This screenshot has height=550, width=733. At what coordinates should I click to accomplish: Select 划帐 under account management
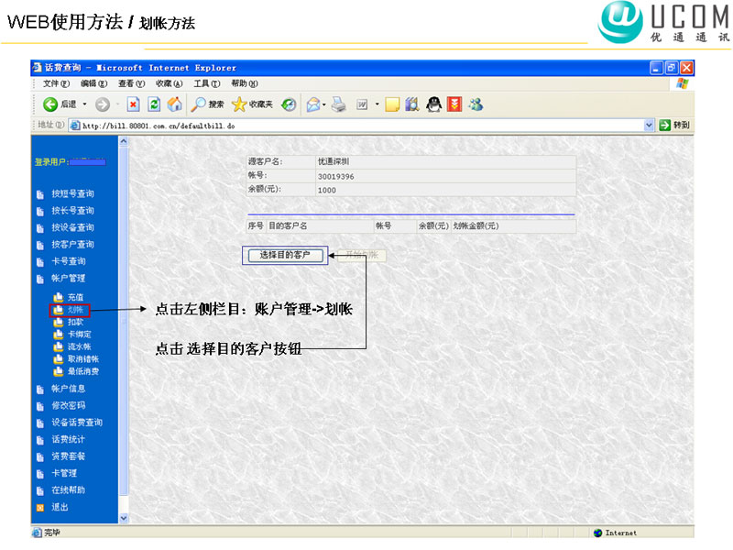[x=75, y=310]
